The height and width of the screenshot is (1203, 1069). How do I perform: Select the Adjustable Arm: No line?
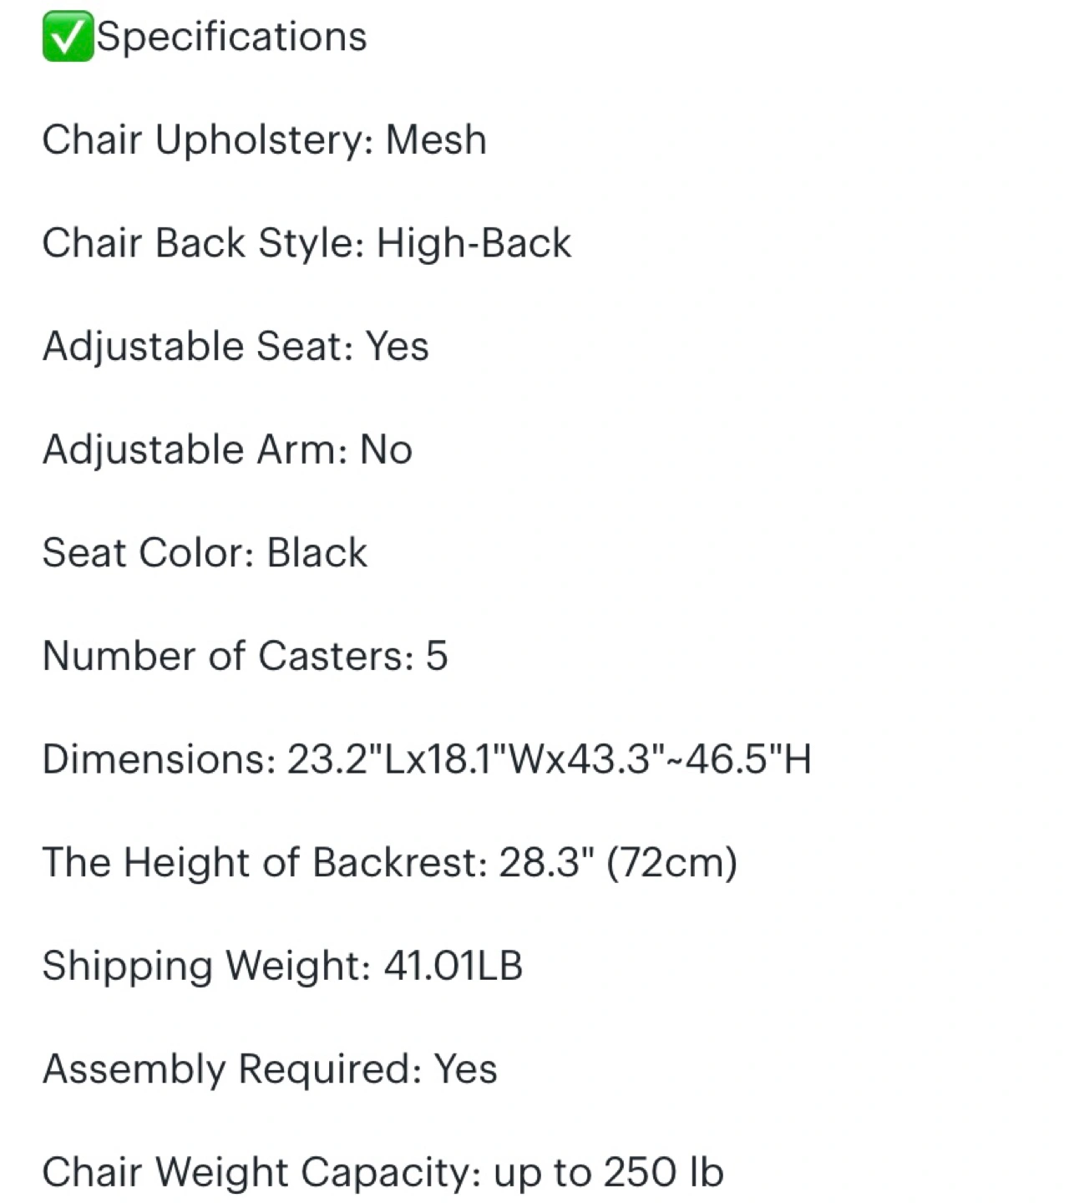point(227,449)
